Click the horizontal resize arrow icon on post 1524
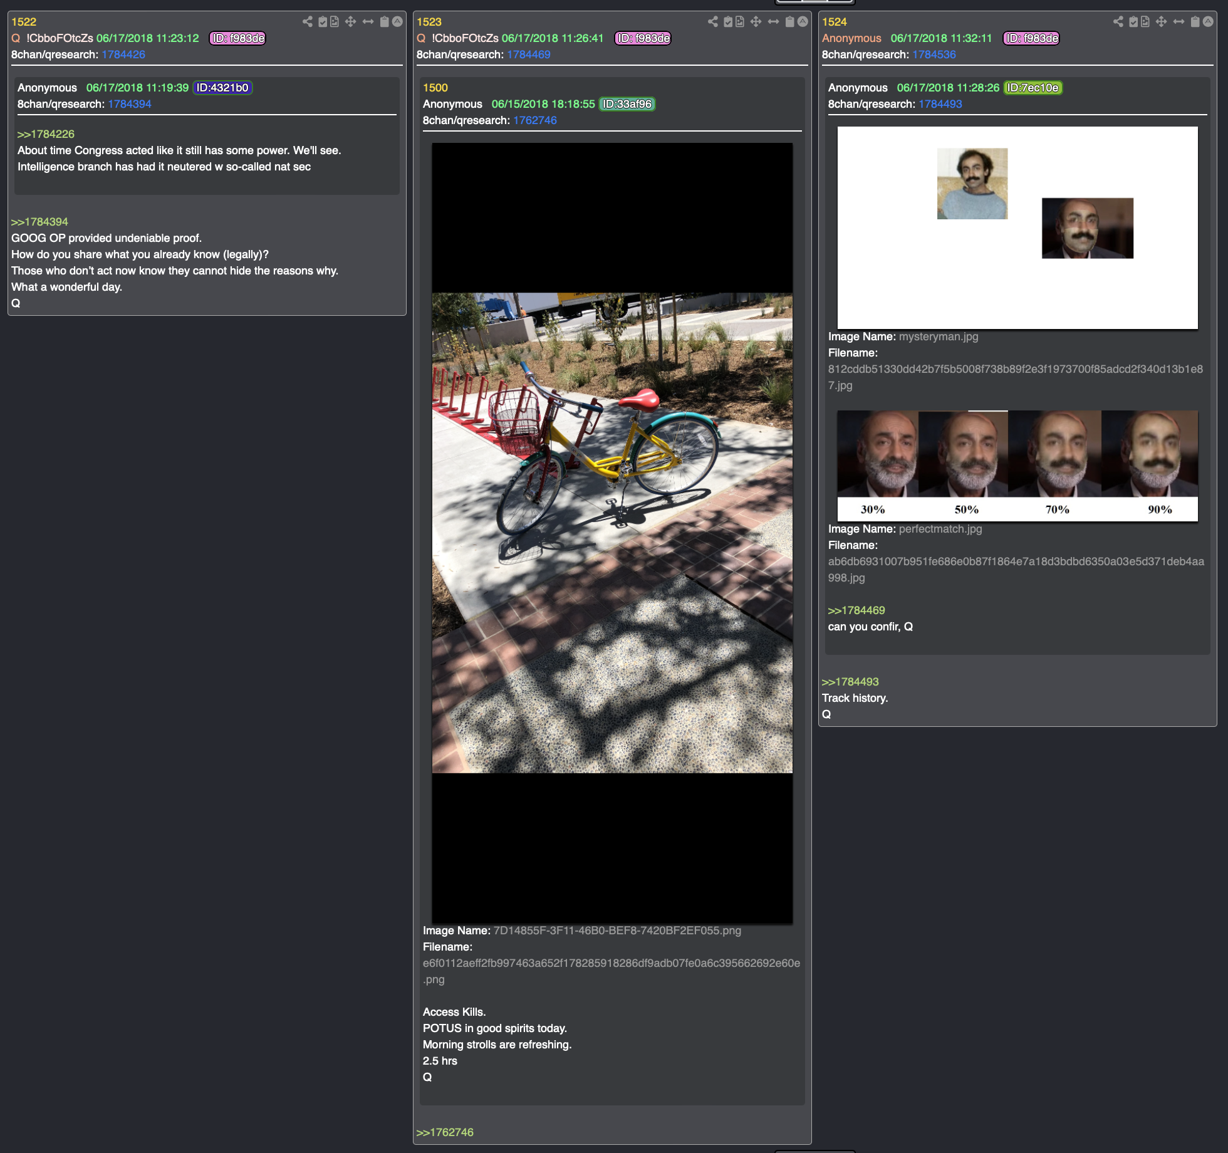The image size is (1228, 1153). [x=1179, y=22]
